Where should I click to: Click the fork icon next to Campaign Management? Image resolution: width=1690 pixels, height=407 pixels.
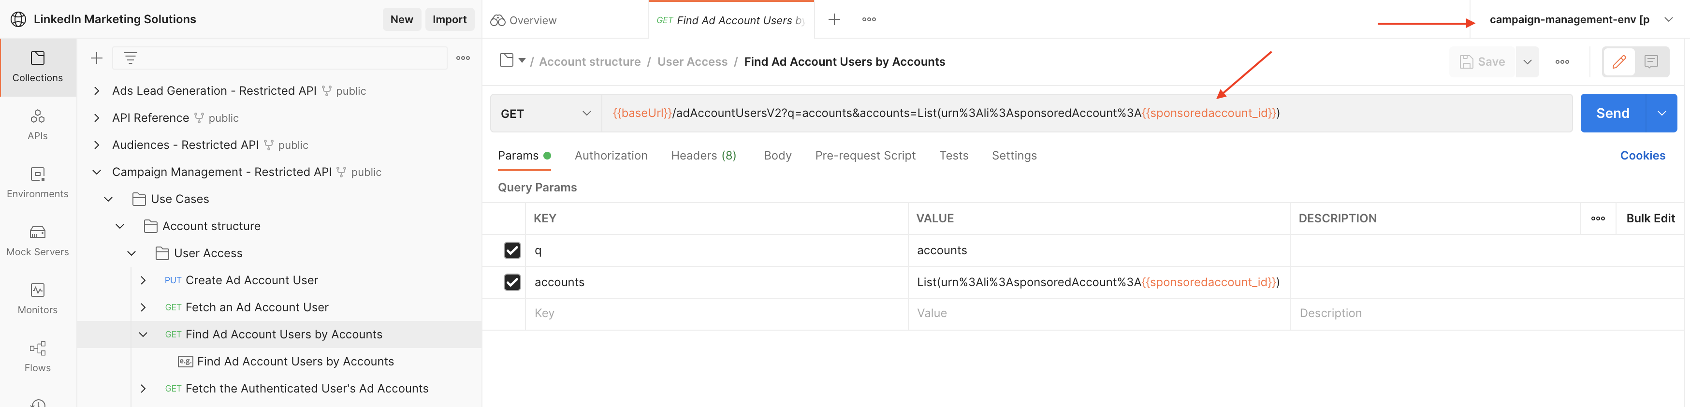tap(341, 172)
